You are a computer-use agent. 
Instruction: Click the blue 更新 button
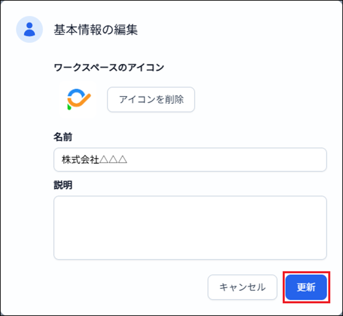pos(306,287)
